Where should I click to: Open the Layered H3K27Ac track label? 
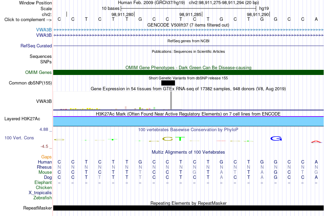click(22, 119)
